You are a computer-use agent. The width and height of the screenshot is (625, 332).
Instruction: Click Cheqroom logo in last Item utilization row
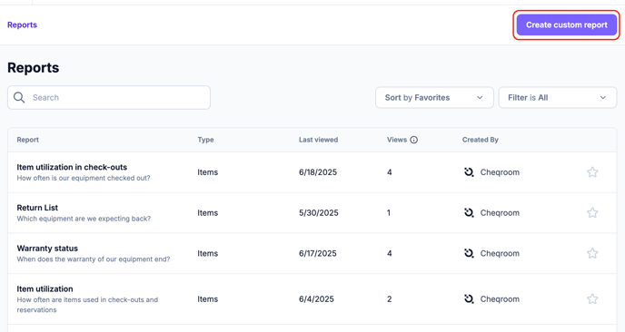coord(469,299)
